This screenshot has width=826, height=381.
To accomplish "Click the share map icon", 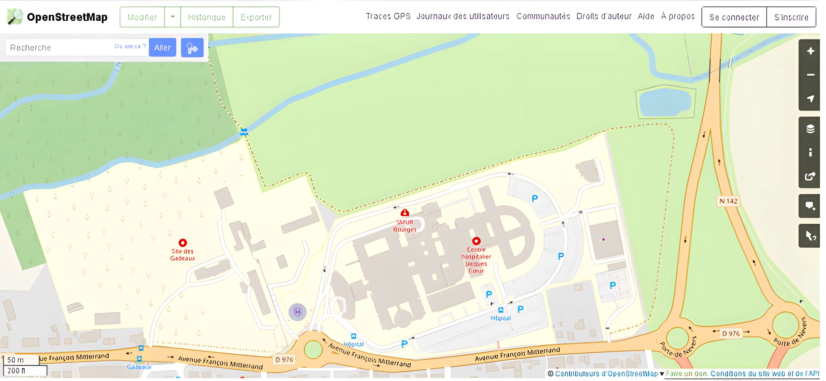I will (810, 176).
